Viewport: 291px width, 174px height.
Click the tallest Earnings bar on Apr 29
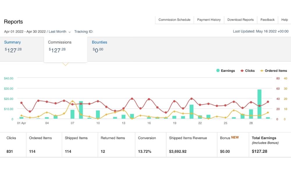coord(259,104)
